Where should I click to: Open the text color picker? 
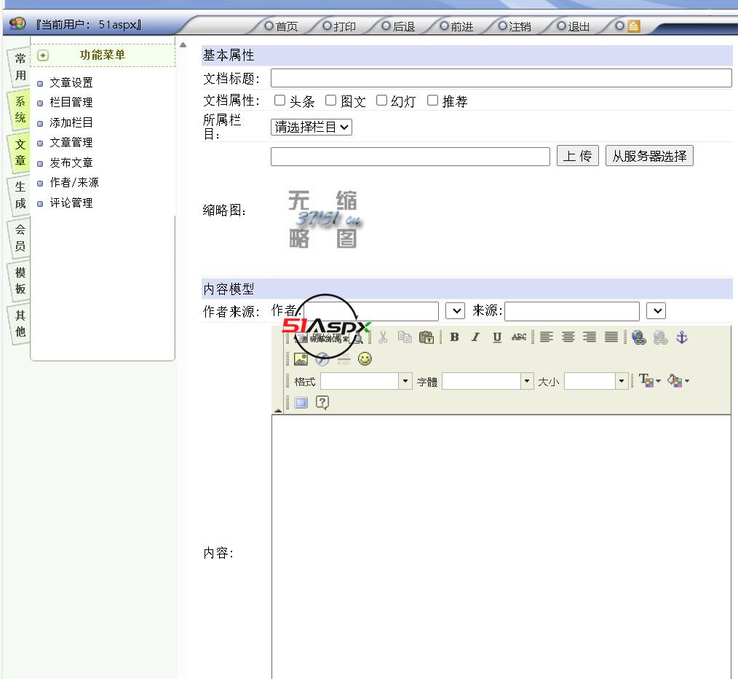(648, 381)
